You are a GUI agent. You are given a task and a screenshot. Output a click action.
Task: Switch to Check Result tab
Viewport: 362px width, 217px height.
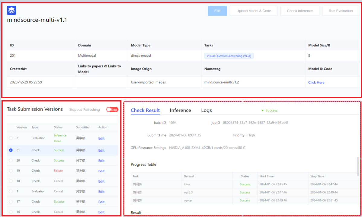pyautogui.click(x=145, y=110)
